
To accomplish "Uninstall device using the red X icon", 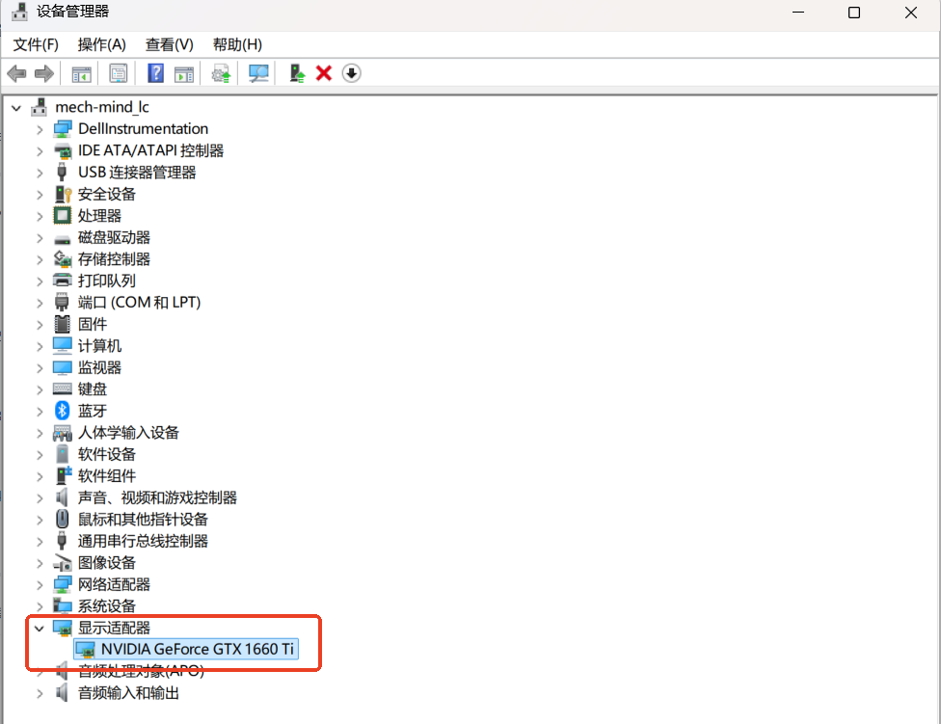I will pos(322,73).
